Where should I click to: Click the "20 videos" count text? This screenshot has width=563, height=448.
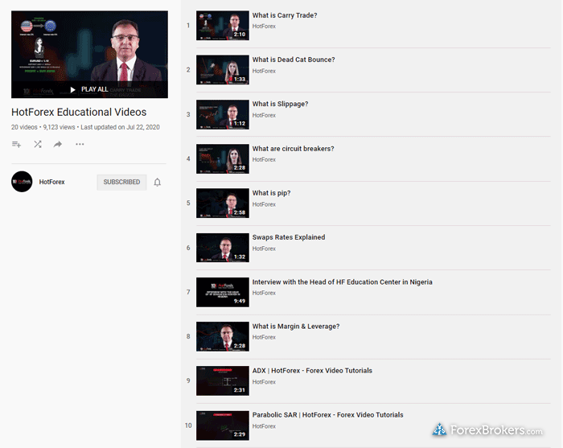pyautogui.click(x=24, y=127)
